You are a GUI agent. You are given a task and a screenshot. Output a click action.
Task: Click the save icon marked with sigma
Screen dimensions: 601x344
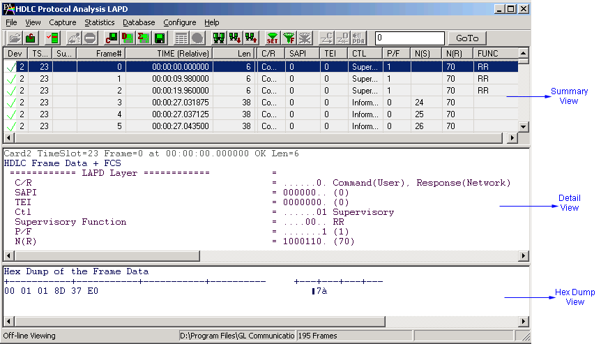tap(144, 38)
